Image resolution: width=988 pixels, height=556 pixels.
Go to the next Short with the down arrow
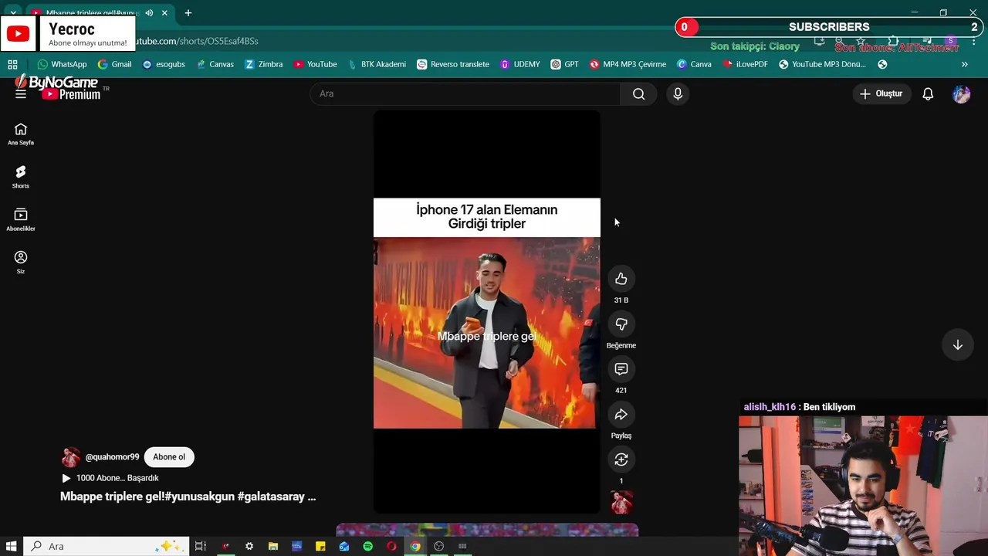(x=957, y=345)
